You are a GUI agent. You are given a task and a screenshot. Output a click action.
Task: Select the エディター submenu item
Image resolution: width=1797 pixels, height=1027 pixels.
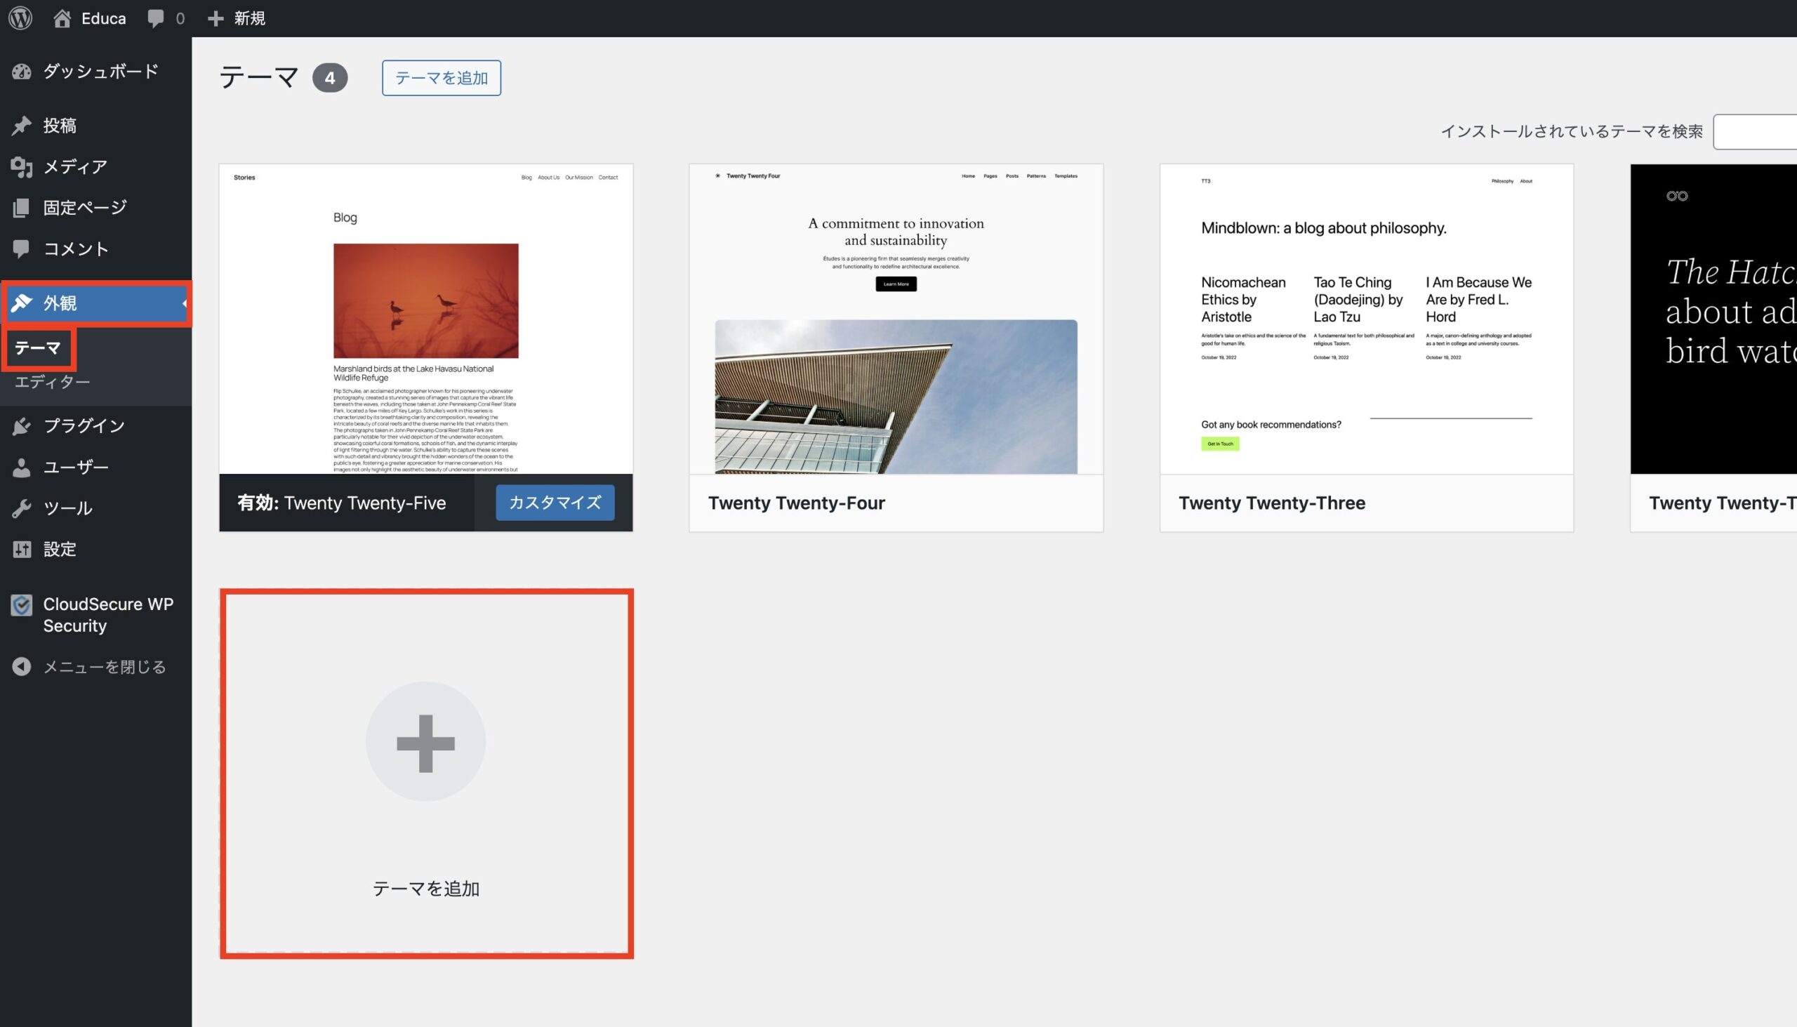(52, 382)
